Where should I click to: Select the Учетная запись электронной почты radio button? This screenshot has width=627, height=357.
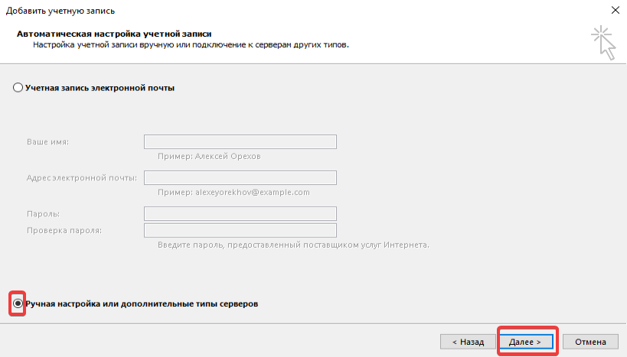tap(18, 88)
